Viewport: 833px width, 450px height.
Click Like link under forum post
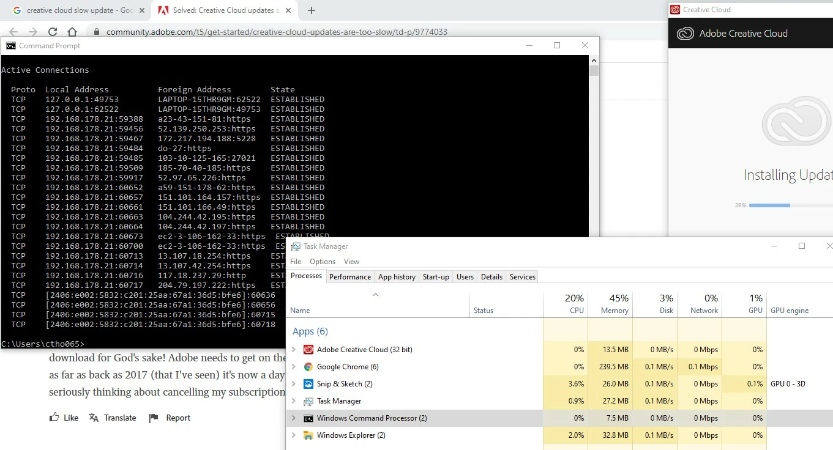pyautogui.click(x=71, y=418)
